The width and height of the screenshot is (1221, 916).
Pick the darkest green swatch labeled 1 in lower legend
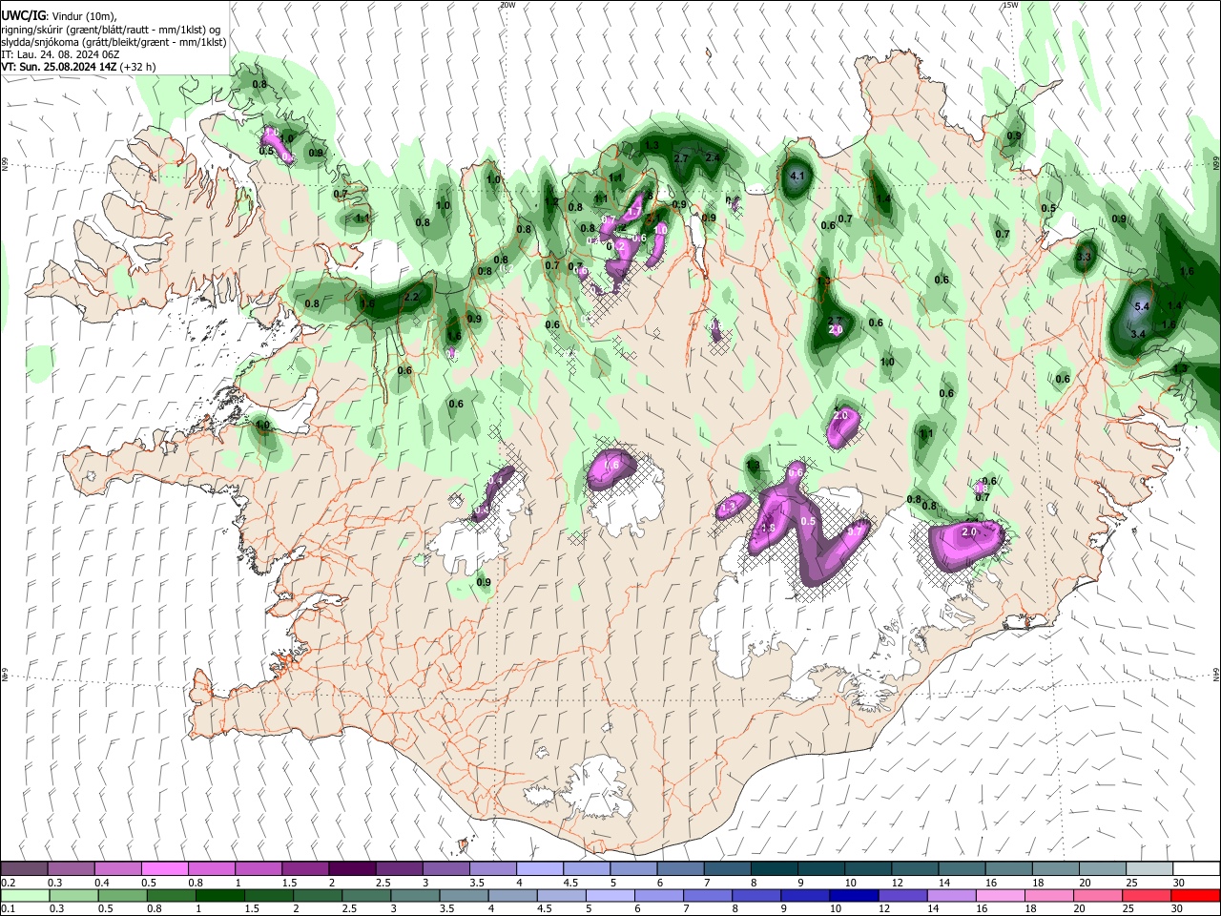pos(219,895)
